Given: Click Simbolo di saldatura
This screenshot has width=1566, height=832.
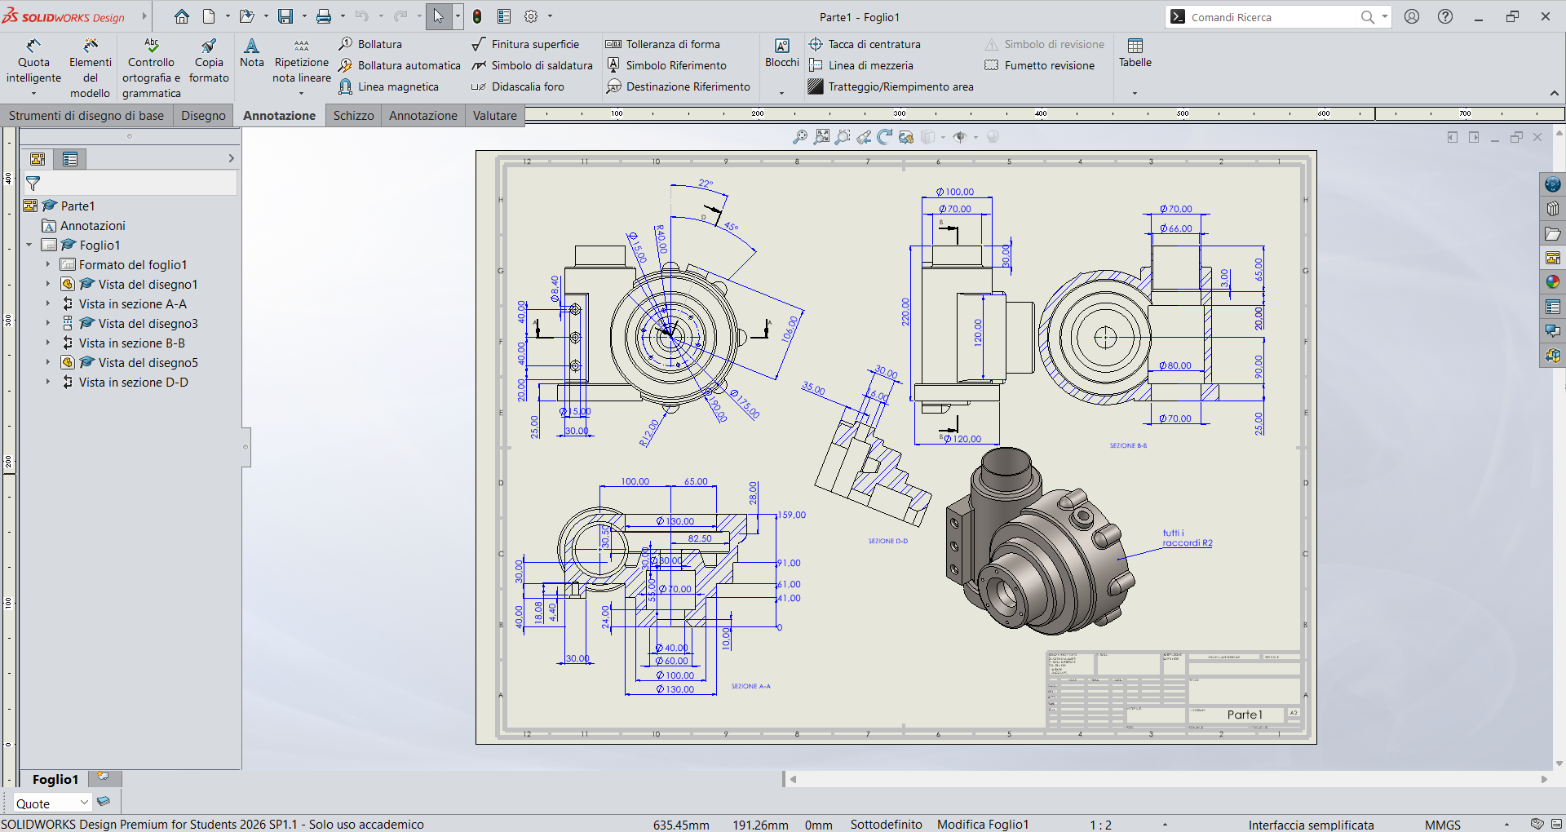Looking at the screenshot, I should pos(532,65).
